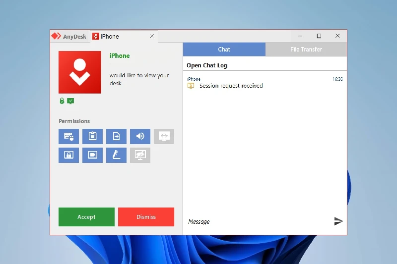397x264 pixels.
Task: Click the 16:33 timestamp in chat
Action: coord(337,79)
